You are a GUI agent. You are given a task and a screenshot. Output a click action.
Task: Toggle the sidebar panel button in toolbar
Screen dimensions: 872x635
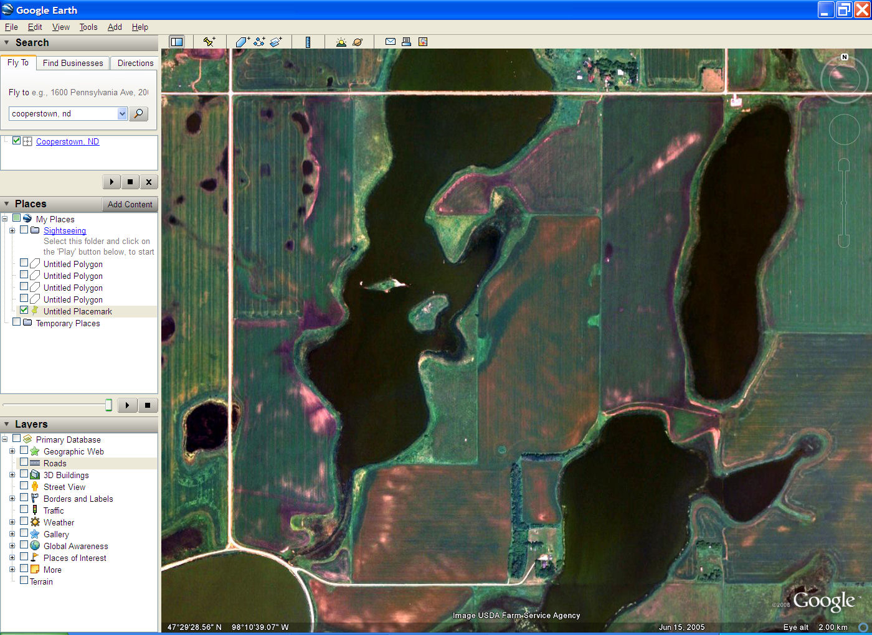pos(177,42)
